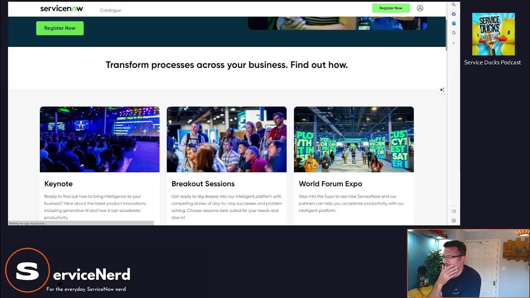Screen dimensions: 530x298
Task: Open the World Forum Expo card heading
Action: [330, 184]
